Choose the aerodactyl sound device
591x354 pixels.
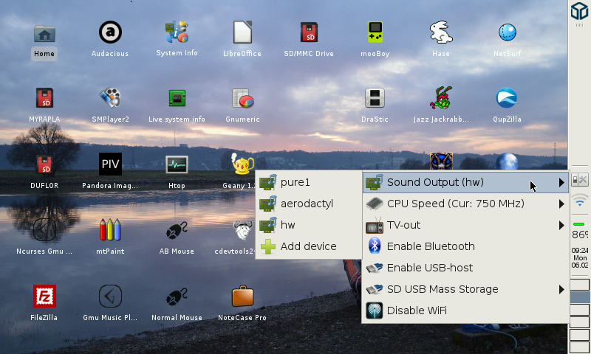coord(307,204)
